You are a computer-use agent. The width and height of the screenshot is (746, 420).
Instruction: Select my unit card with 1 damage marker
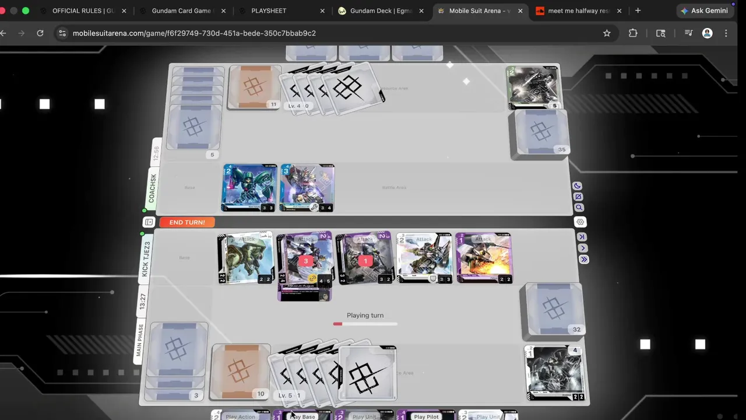tap(365, 258)
